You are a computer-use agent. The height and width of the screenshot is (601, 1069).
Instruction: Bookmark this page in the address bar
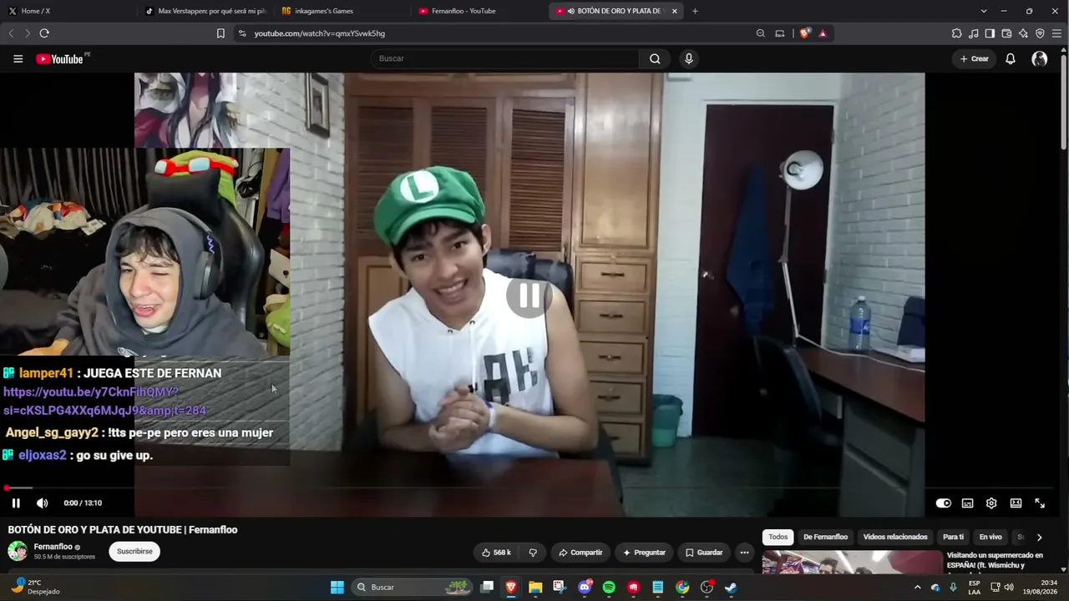pyautogui.click(x=220, y=33)
